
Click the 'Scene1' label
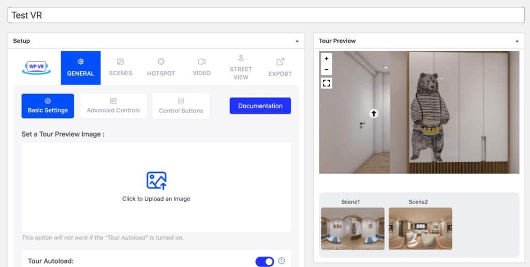coord(350,202)
